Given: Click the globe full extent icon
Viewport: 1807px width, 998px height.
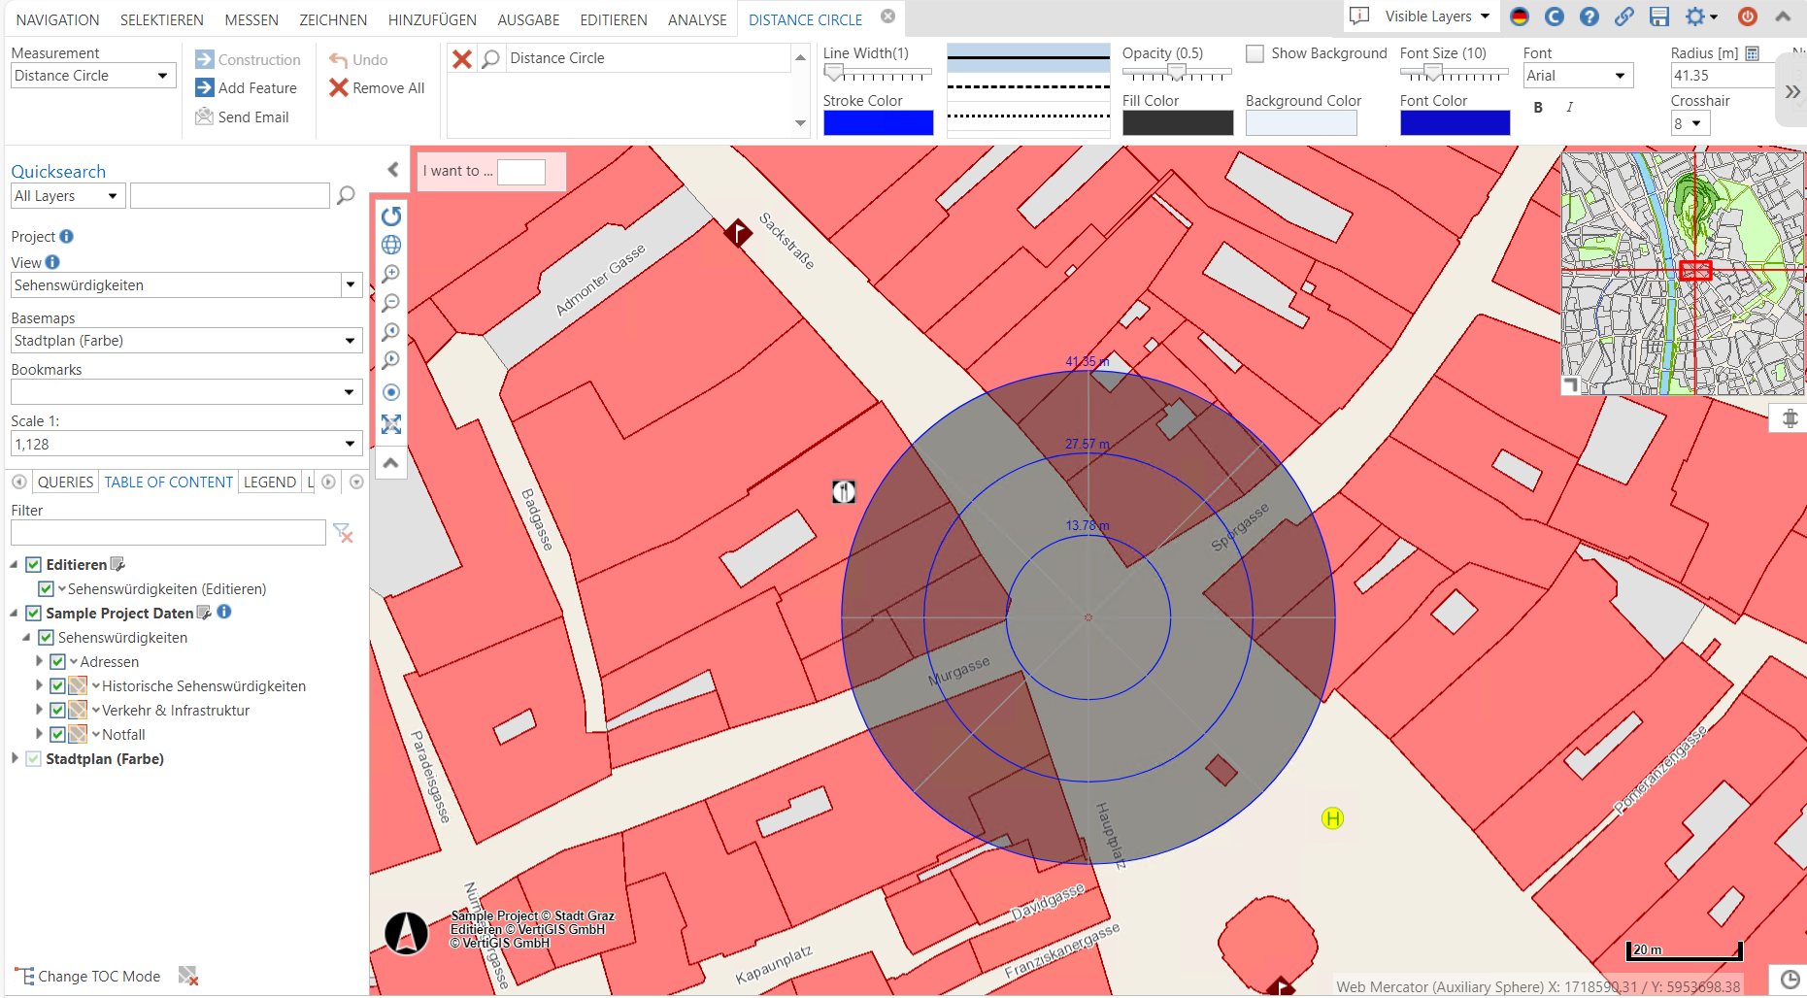Looking at the screenshot, I should click(x=391, y=245).
